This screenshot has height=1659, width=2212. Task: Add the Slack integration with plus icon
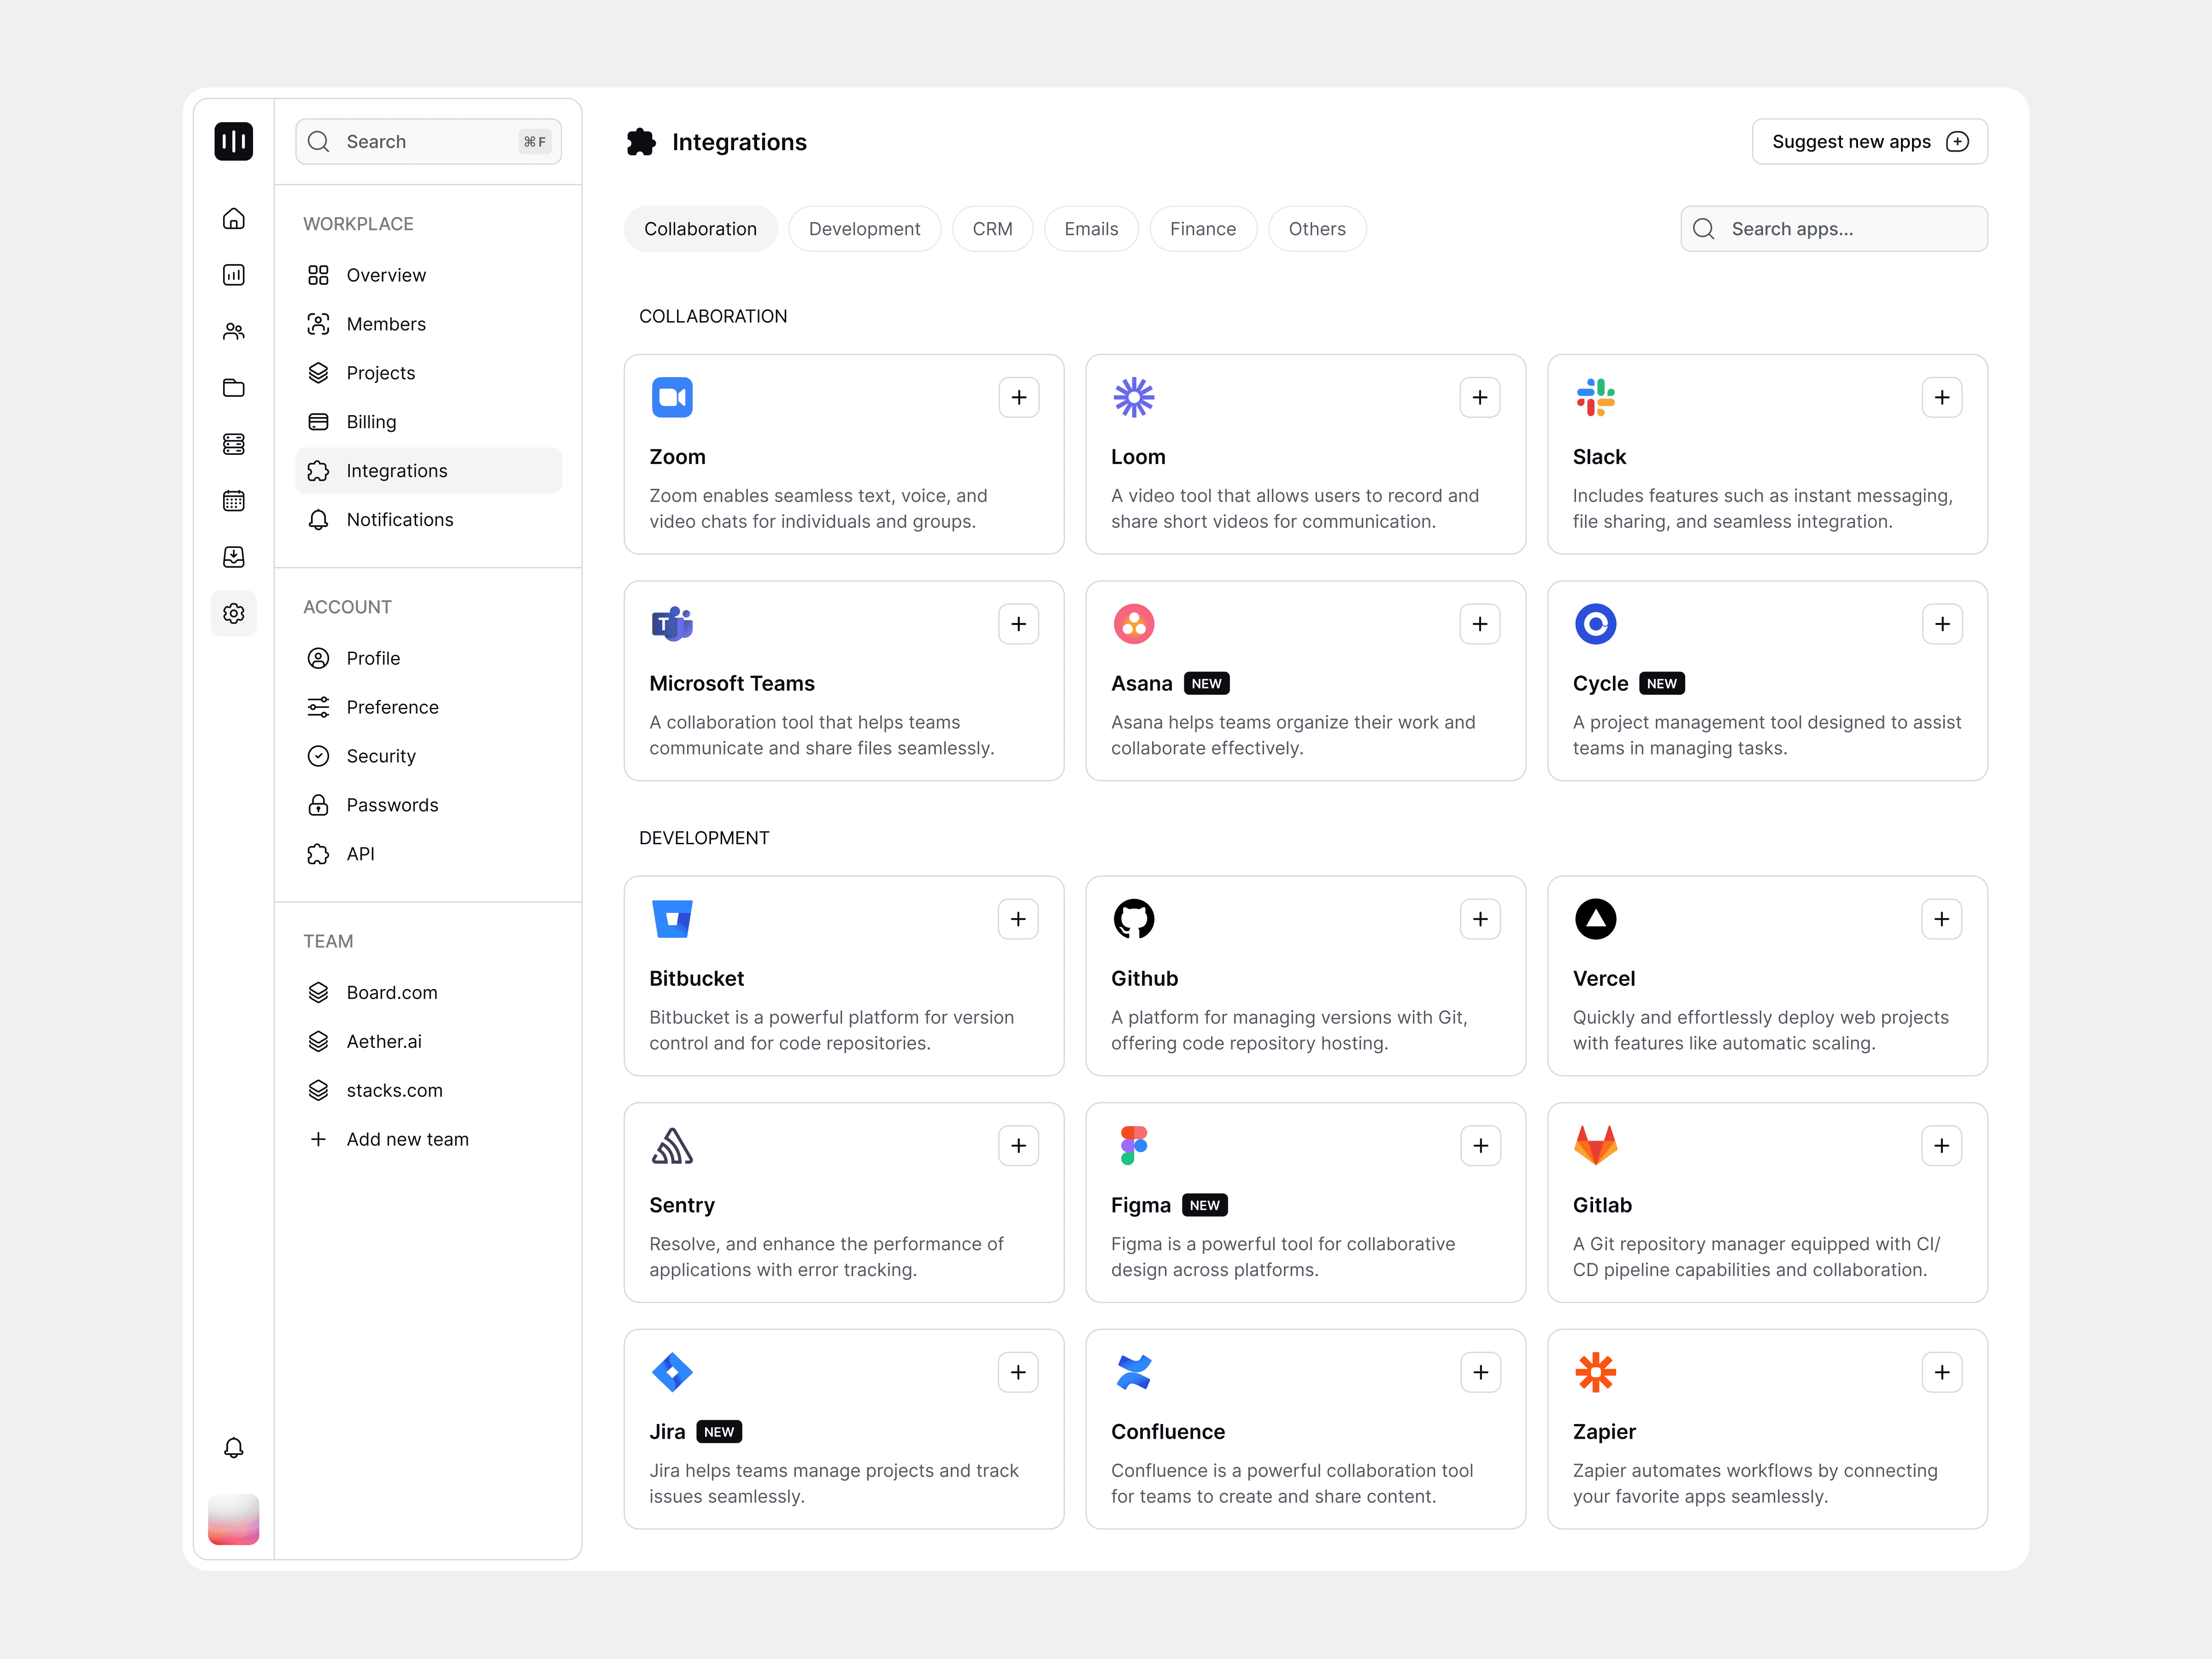[x=1941, y=397]
